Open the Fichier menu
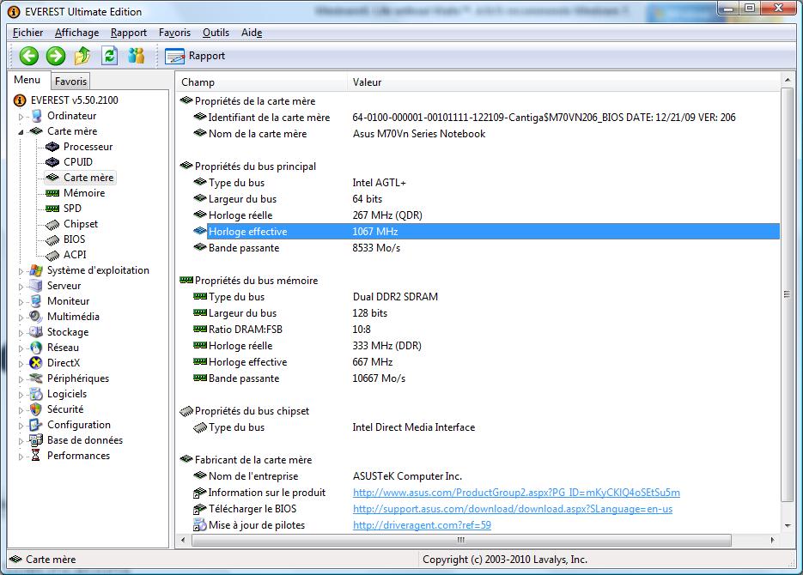 (x=27, y=33)
